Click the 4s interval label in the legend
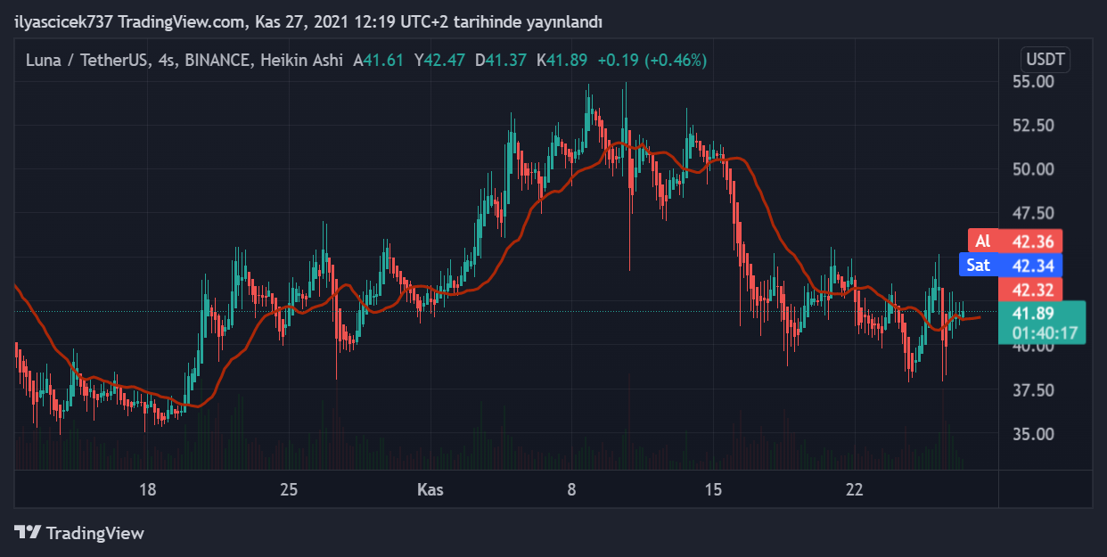Image resolution: width=1107 pixels, height=557 pixels. (167, 61)
